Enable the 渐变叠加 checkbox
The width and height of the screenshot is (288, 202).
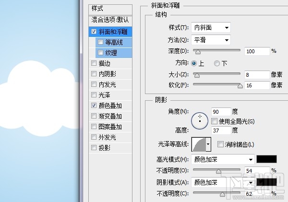[94, 116]
